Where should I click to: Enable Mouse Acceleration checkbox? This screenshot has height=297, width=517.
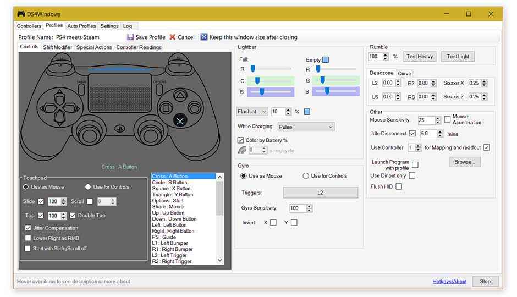[x=447, y=119]
